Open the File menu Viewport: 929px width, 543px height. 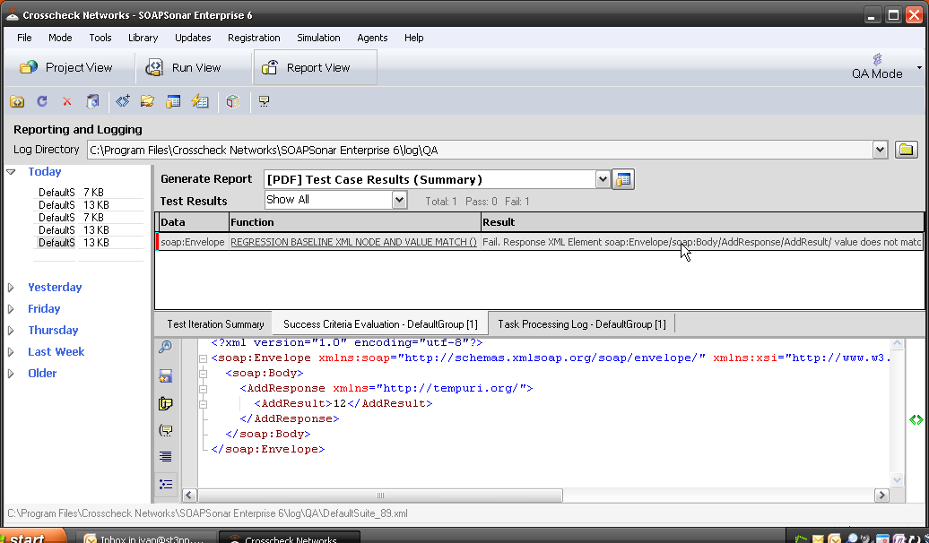point(24,38)
